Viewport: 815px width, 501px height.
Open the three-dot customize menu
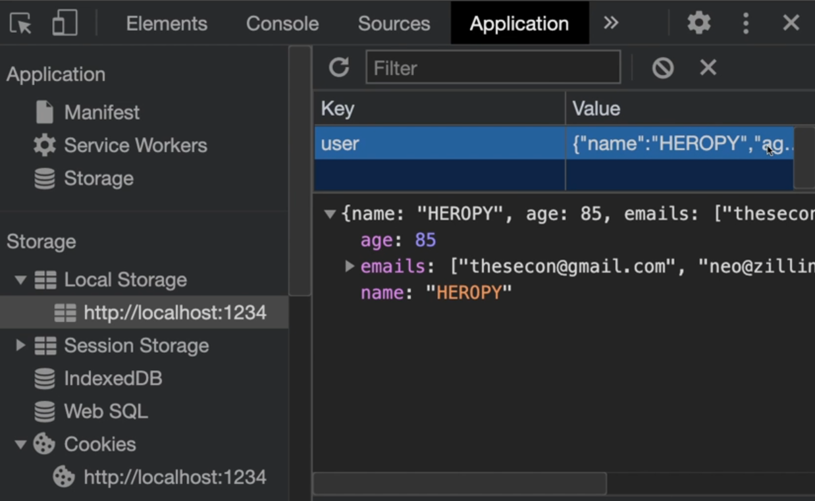[745, 23]
